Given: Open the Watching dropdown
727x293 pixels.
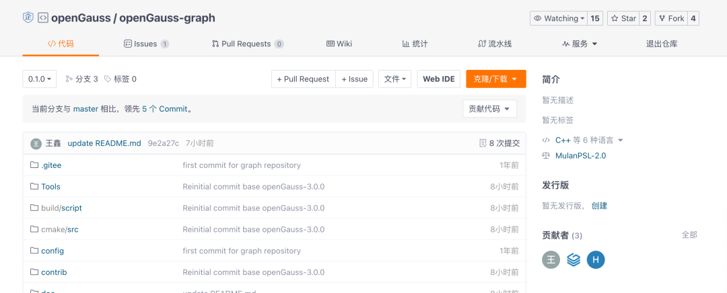Looking at the screenshot, I should tap(559, 19).
